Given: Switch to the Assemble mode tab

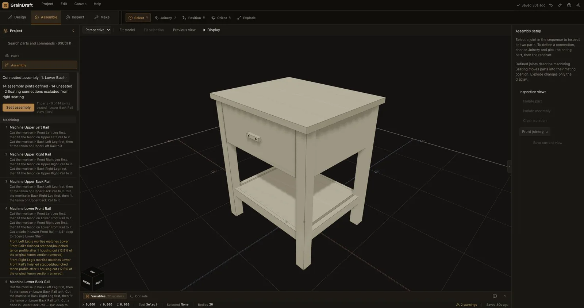Looking at the screenshot, I should click(46, 17).
